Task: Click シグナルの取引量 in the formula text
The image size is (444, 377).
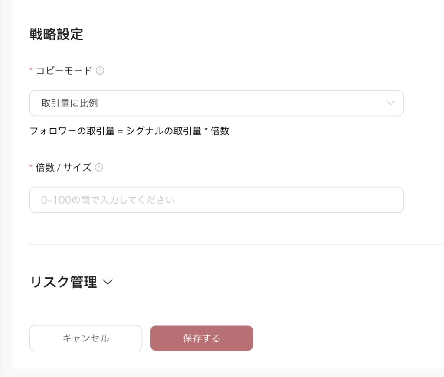Action: pos(164,131)
